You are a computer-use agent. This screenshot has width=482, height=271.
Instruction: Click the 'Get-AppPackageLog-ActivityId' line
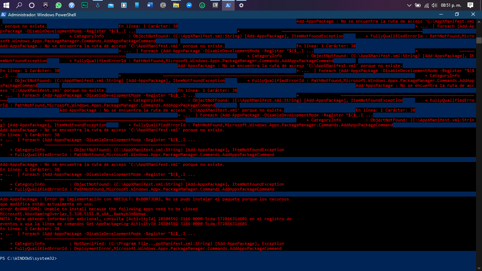coord(123,224)
